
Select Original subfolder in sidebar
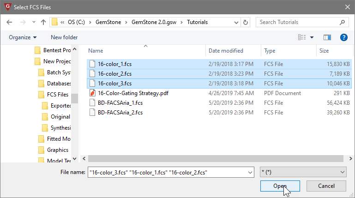click(x=56, y=117)
